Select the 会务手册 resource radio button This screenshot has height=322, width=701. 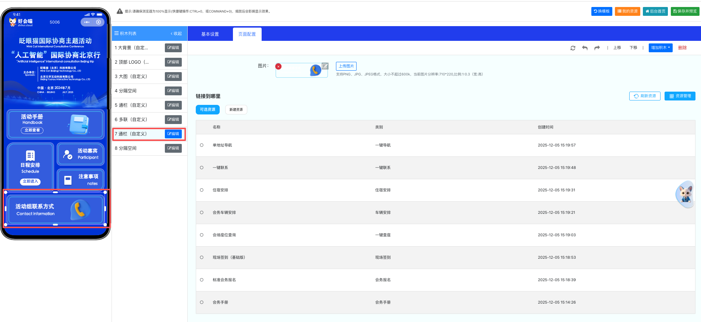[x=202, y=302]
